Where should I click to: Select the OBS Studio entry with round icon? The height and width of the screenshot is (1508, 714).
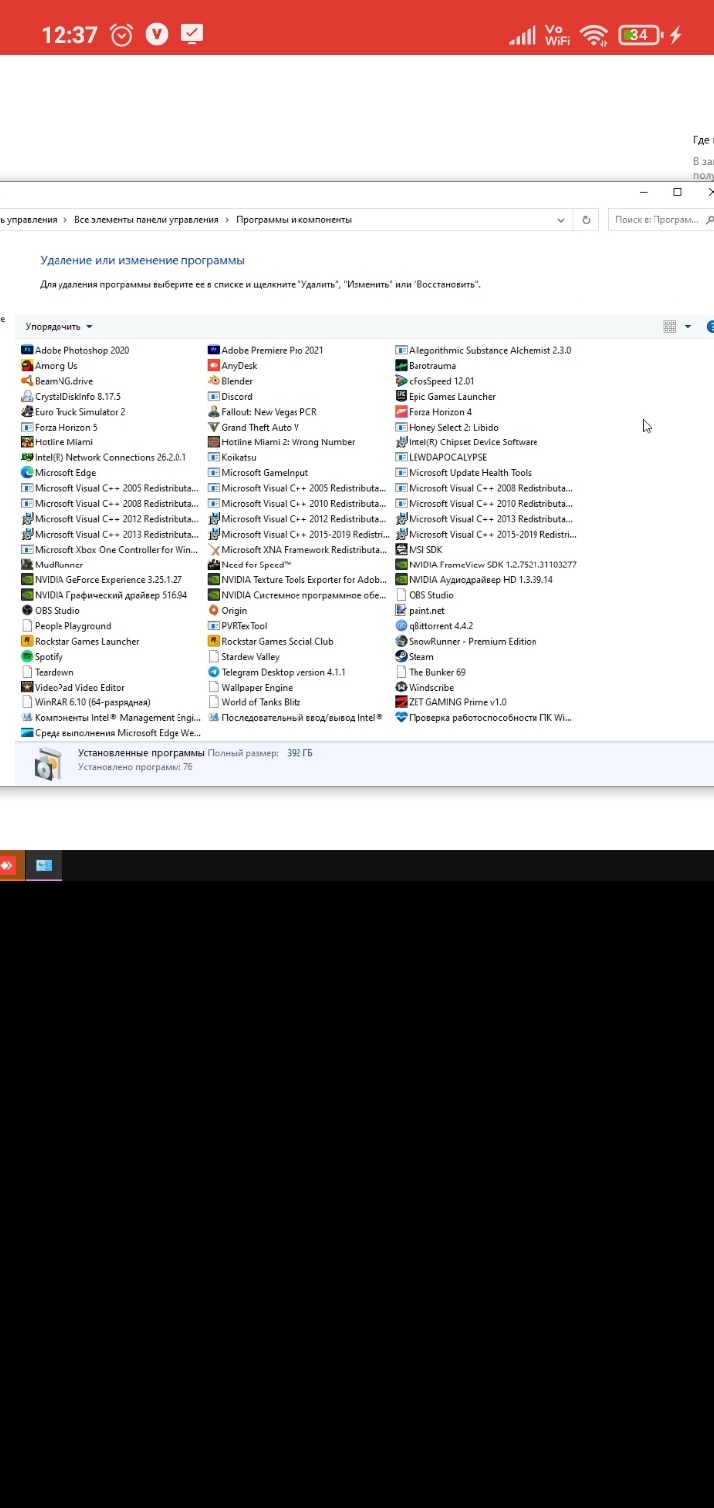point(51,611)
